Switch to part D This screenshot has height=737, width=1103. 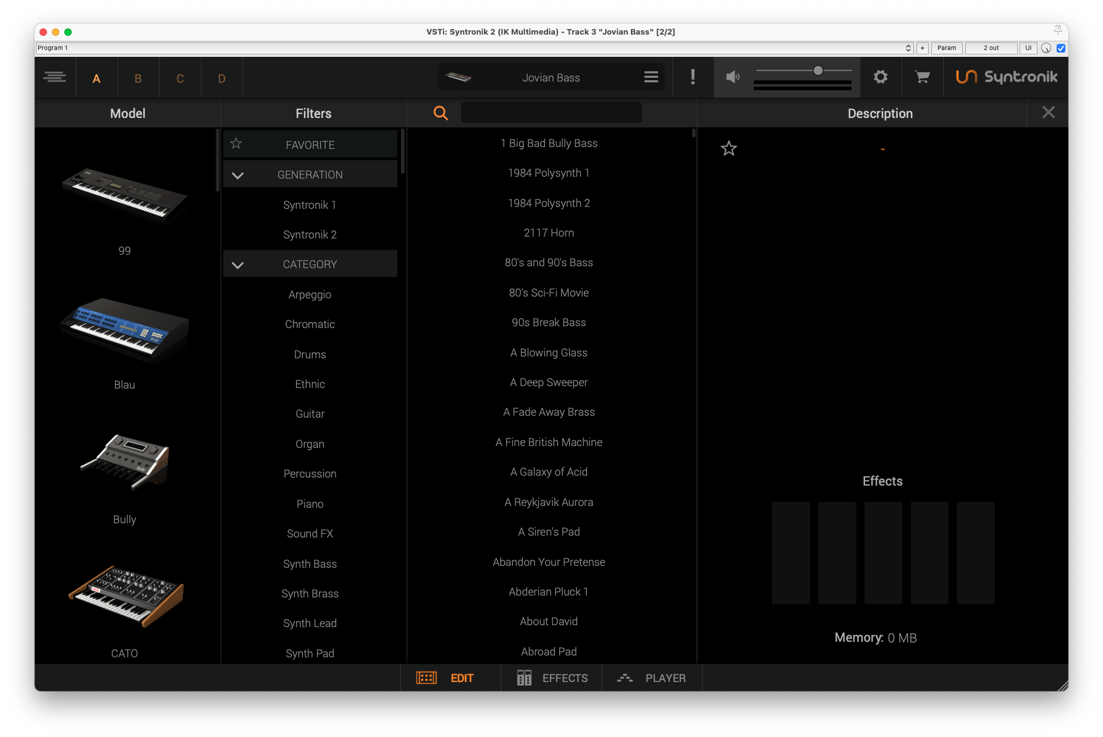coord(222,78)
